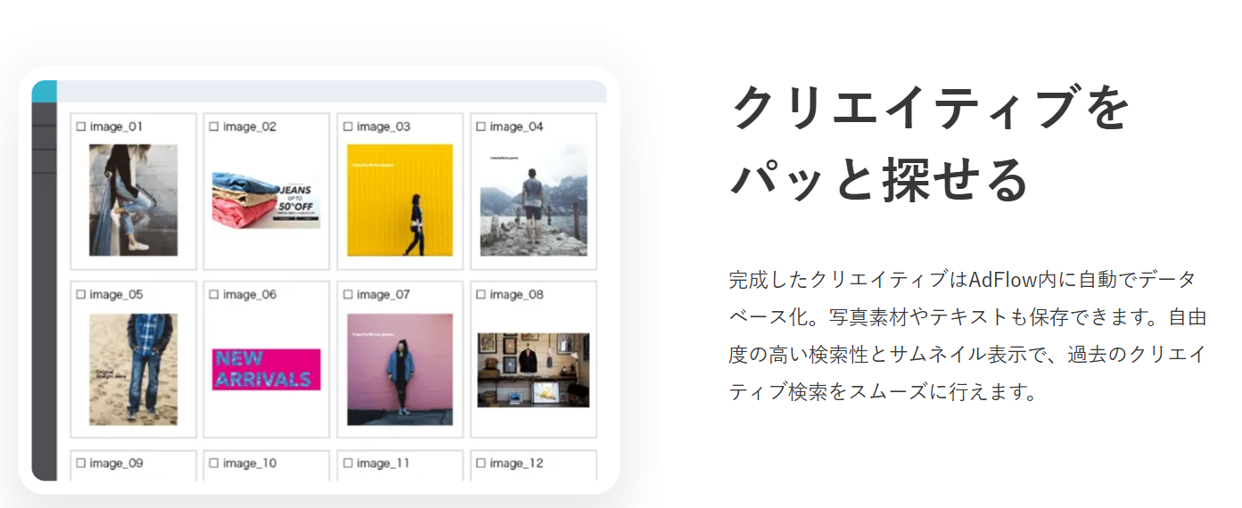
Task: Open the plaid shirt image_05 thumbnail
Action: [133, 369]
